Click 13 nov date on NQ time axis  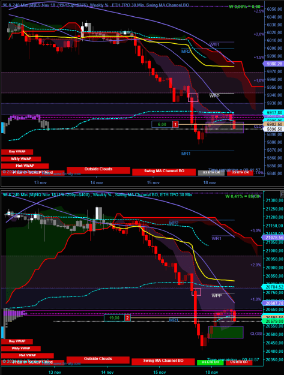click(x=55, y=373)
